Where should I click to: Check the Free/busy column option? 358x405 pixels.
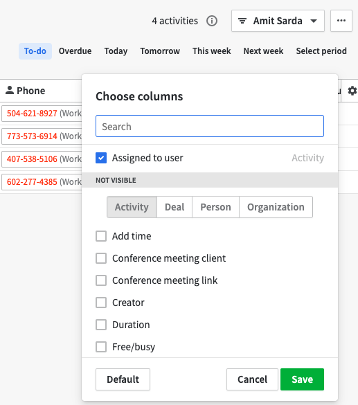101,347
